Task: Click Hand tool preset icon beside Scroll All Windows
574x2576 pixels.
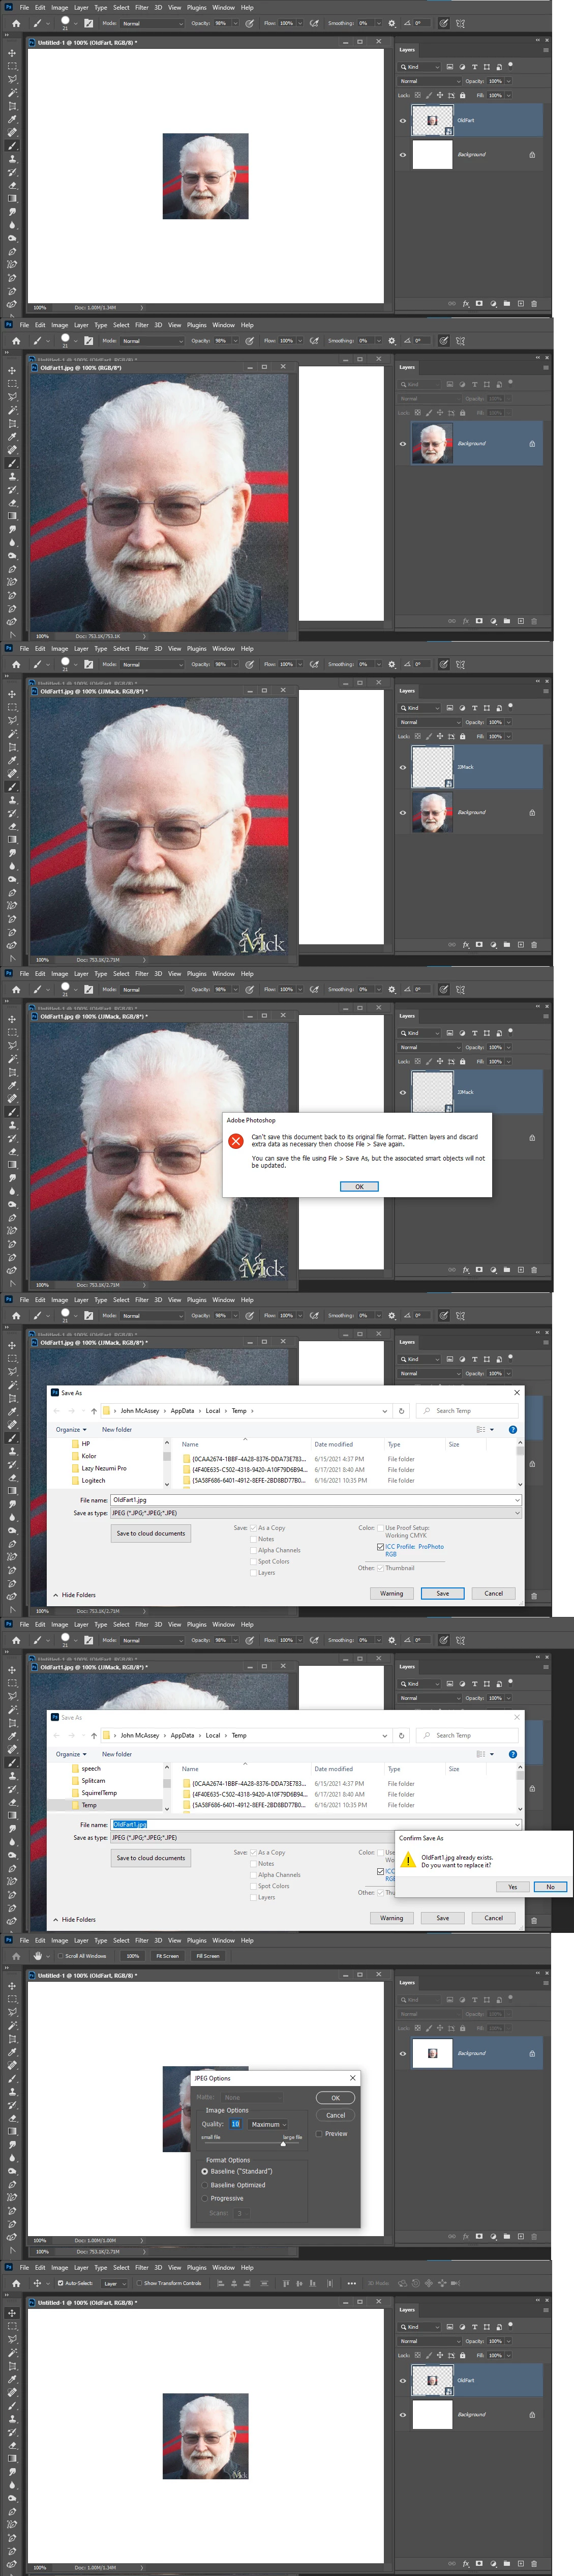Action: click(x=37, y=1955)
